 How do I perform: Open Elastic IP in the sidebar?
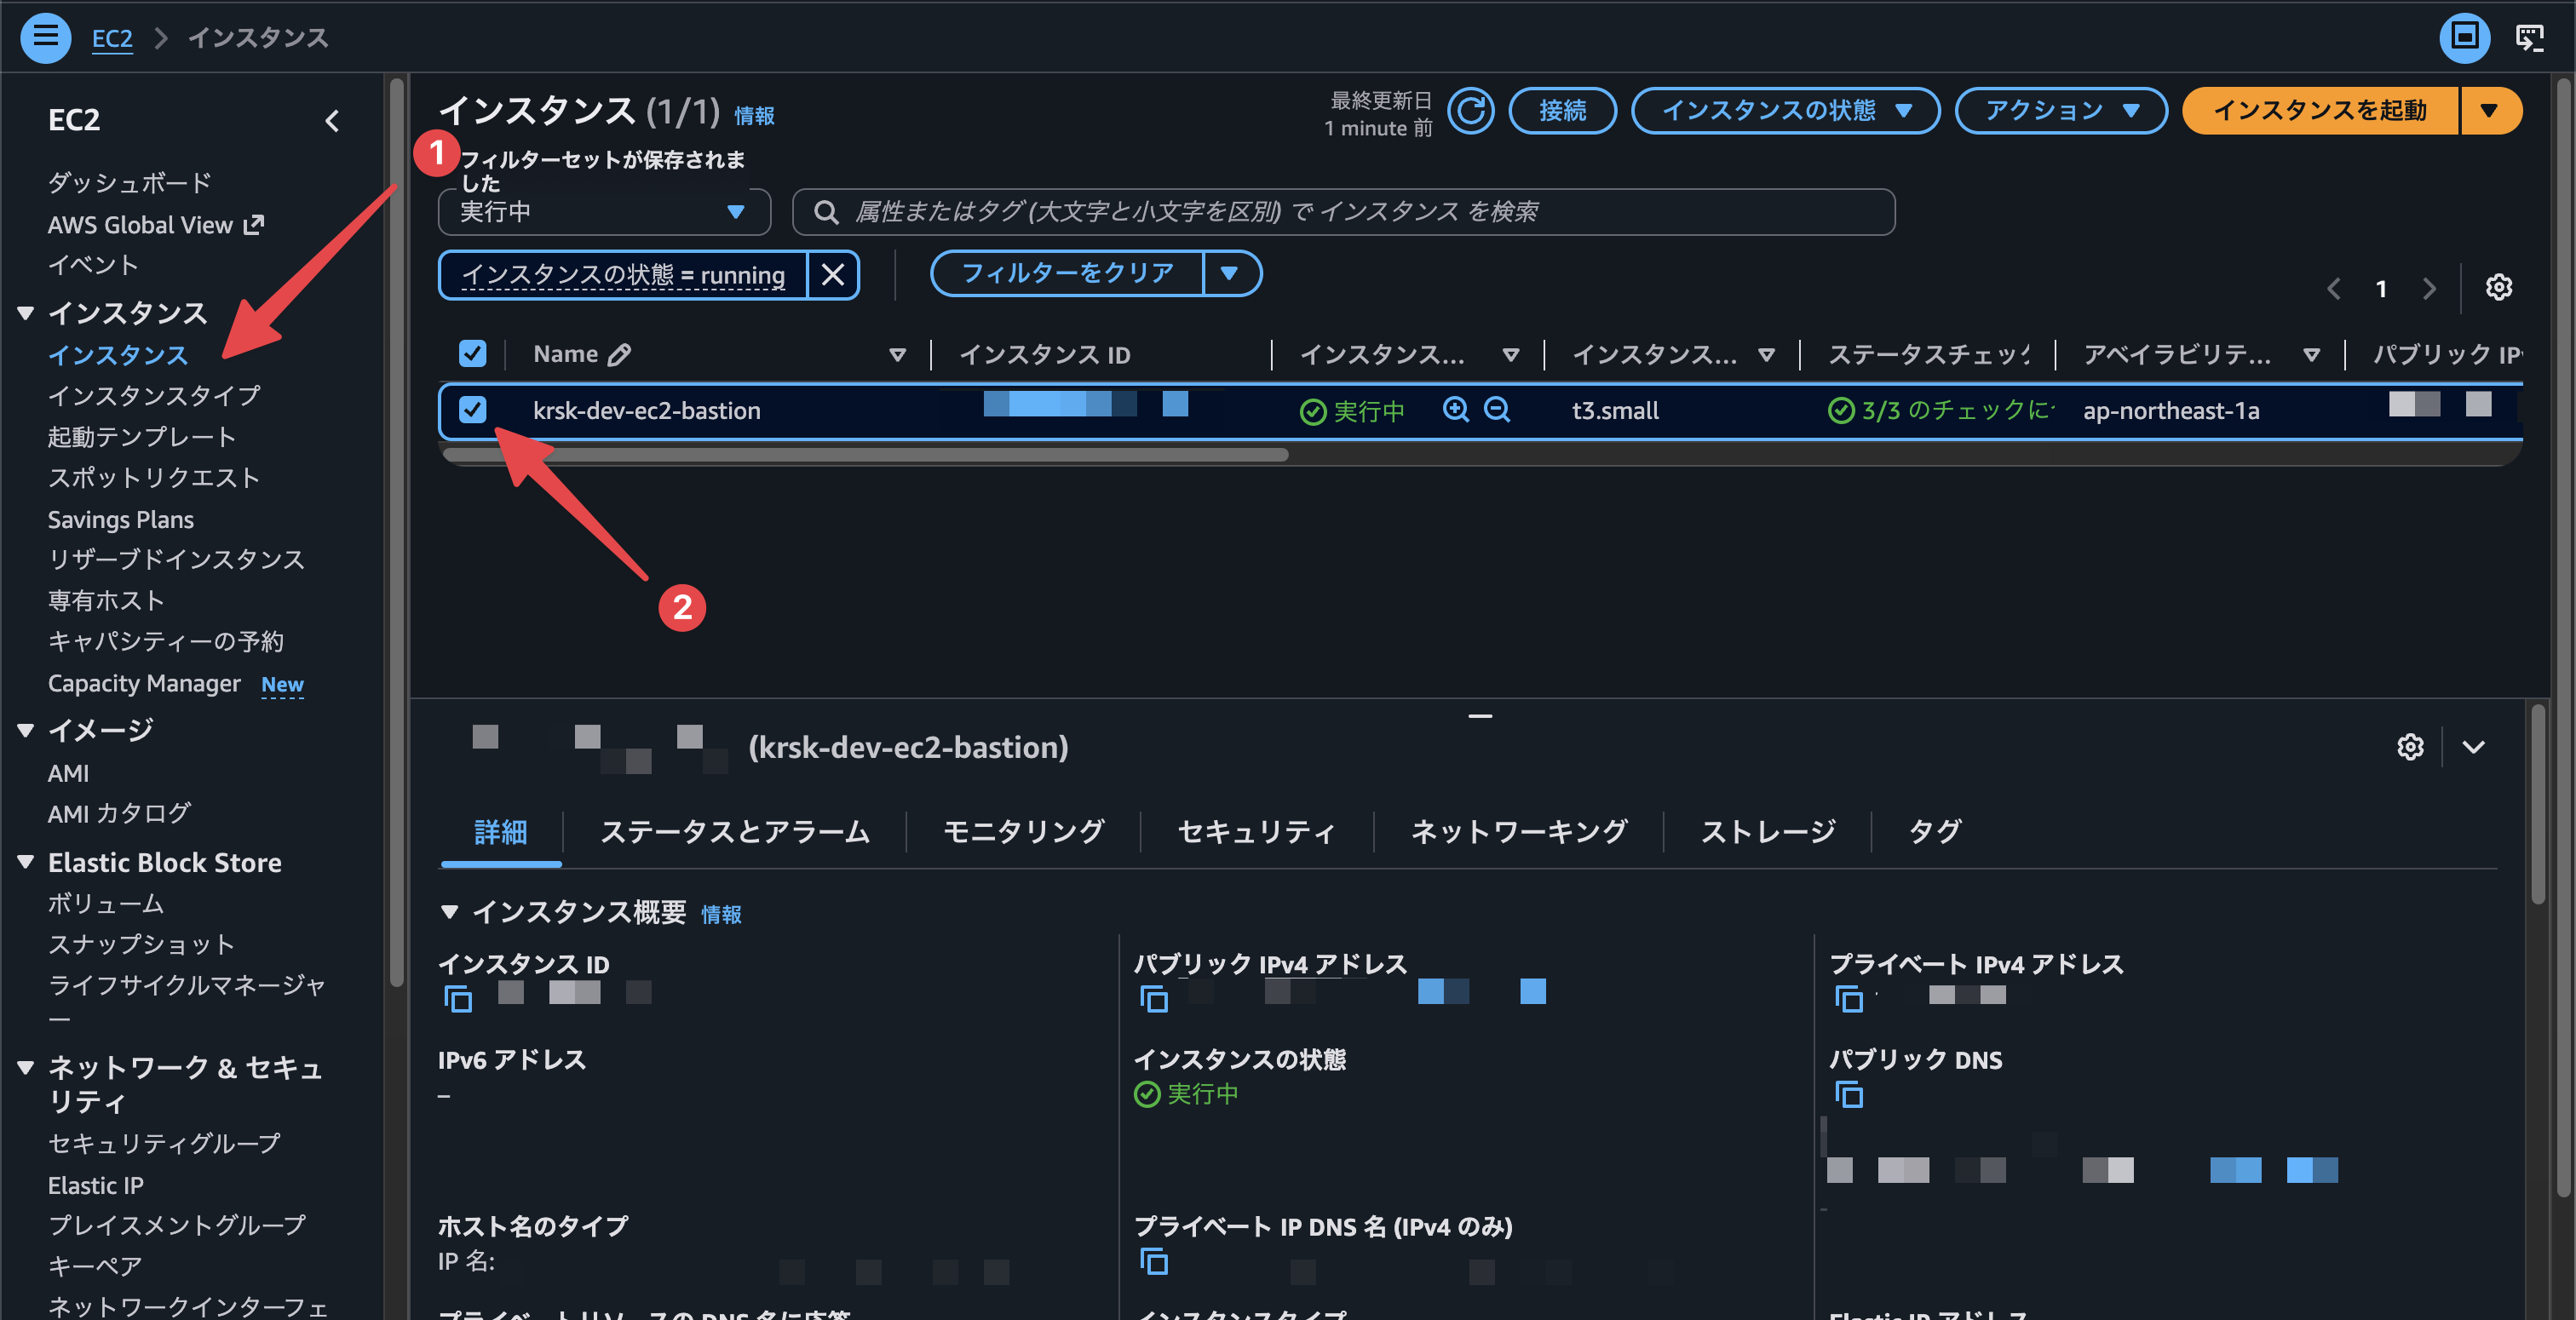[96, 1186]
